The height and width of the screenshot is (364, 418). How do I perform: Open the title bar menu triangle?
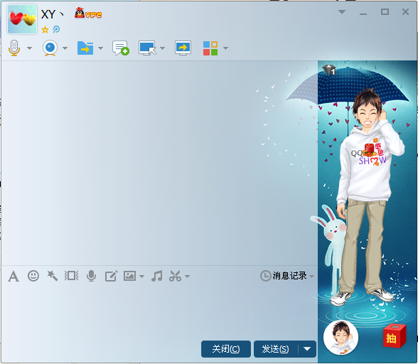[x=342, y=12]
